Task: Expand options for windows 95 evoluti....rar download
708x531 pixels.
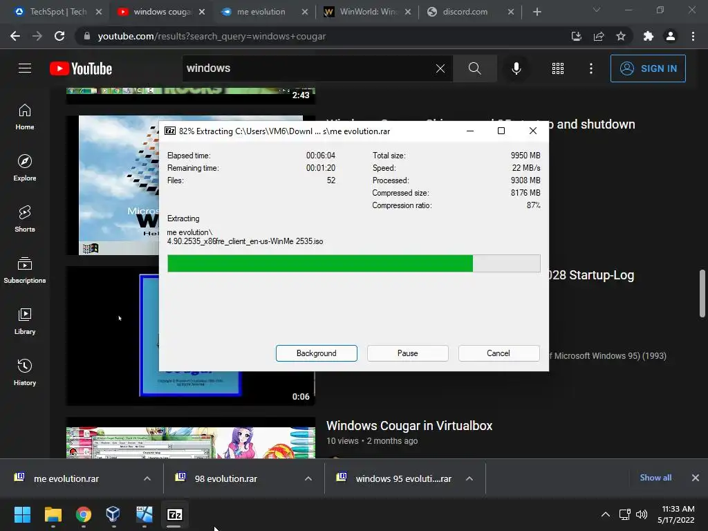Action: (x=469, y=478)
